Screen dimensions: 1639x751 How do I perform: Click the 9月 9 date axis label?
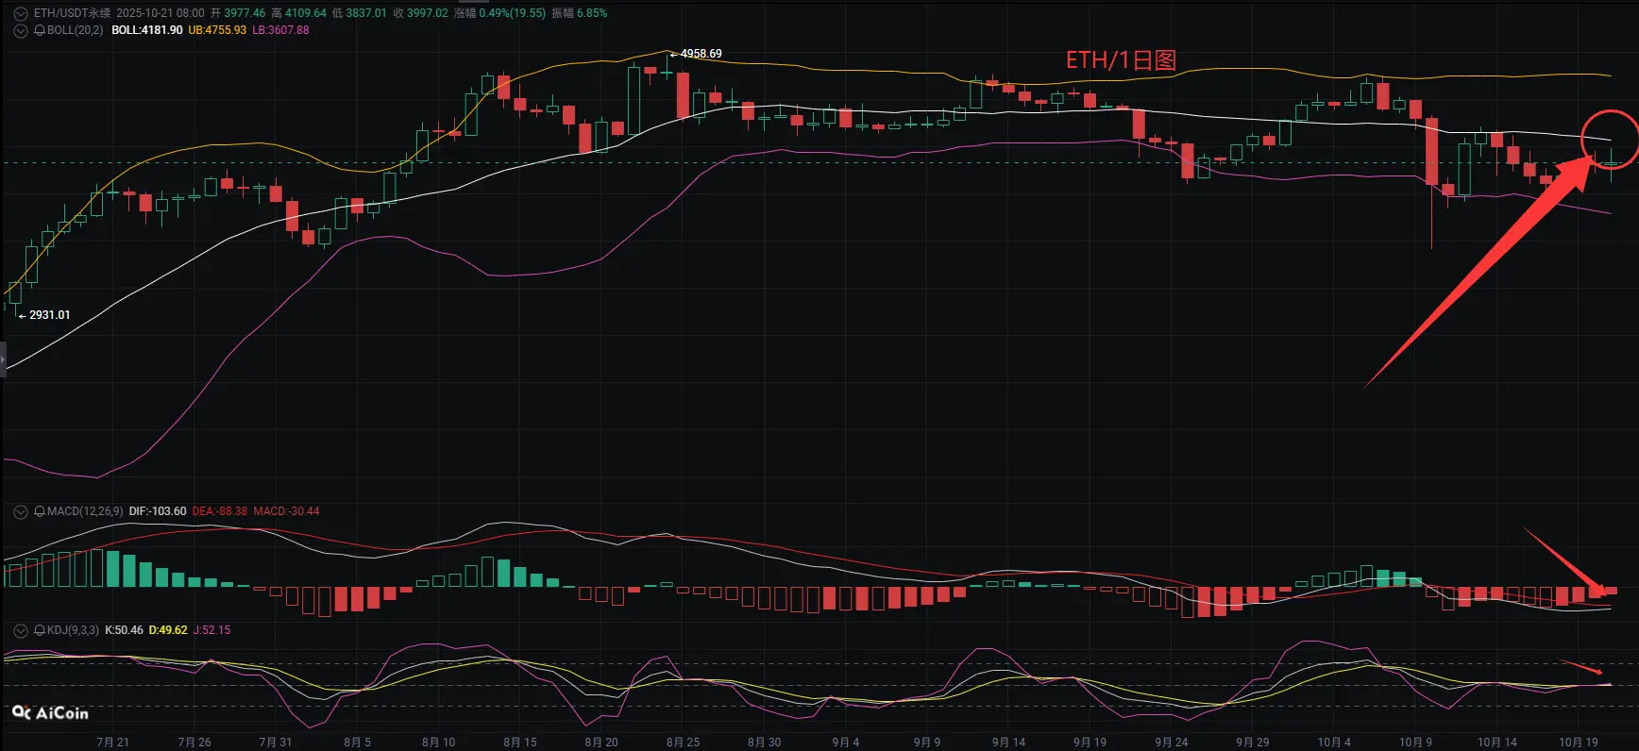tap(927, 743)
